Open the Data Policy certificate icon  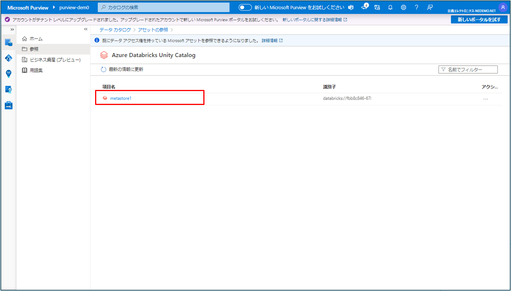pyautogui.click(x=9, y=90)
